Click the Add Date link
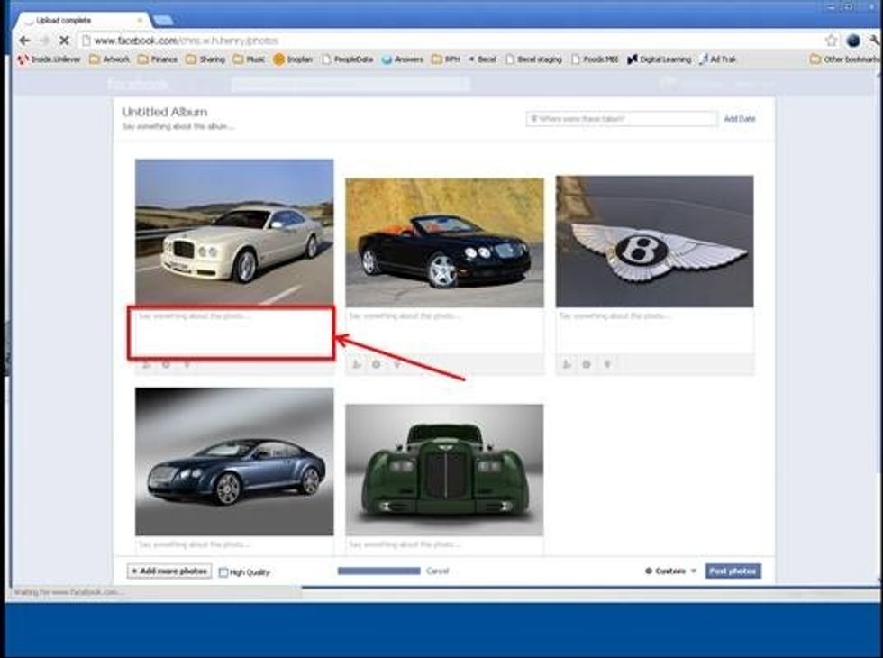This screenshot has height=658, width=883. (740, 119)
